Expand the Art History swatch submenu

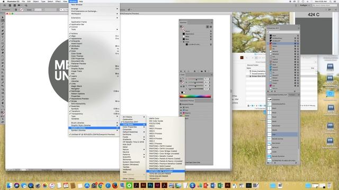[133, 117]
